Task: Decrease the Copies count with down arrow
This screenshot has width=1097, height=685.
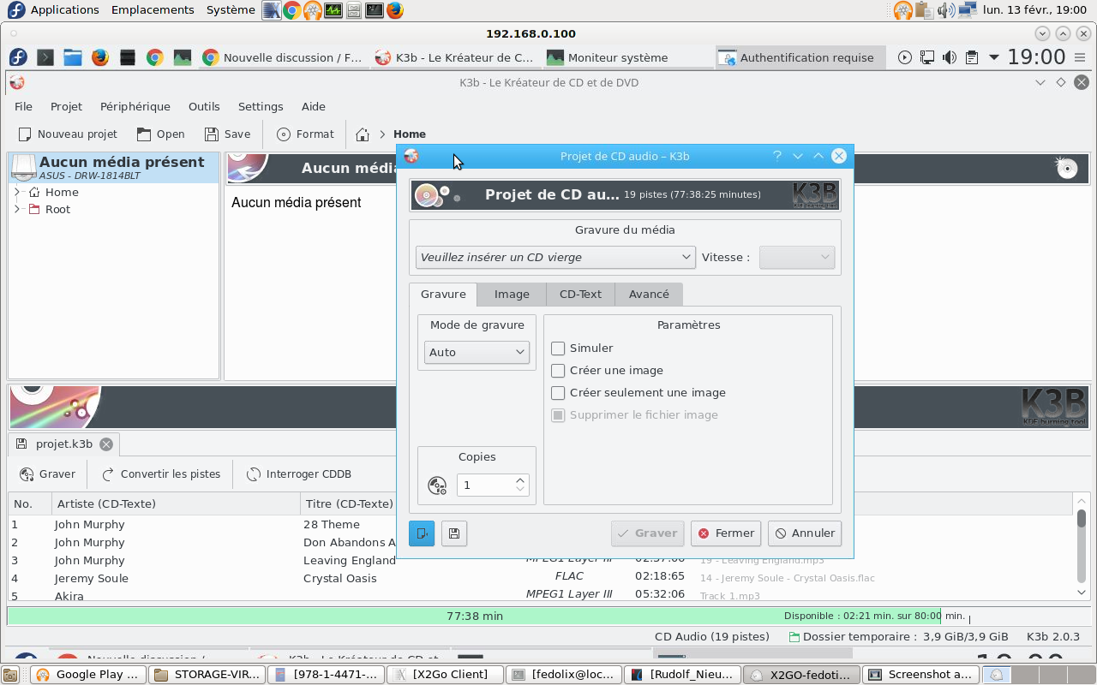Action: pos(520,491)
